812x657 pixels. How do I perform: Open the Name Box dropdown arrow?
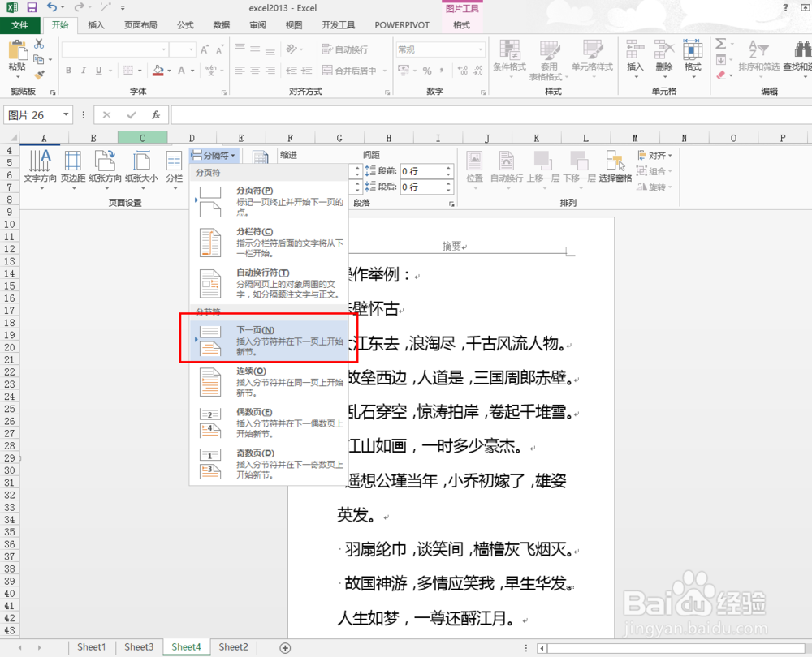click(66, 114)
